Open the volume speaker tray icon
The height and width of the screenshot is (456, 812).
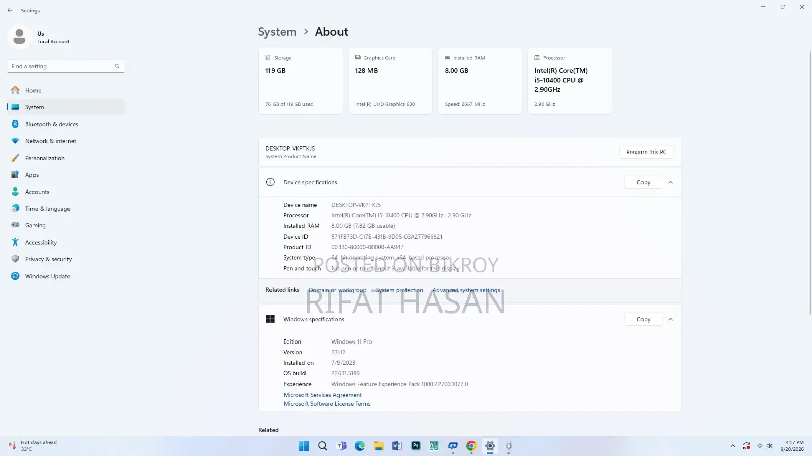pos(770,446)
